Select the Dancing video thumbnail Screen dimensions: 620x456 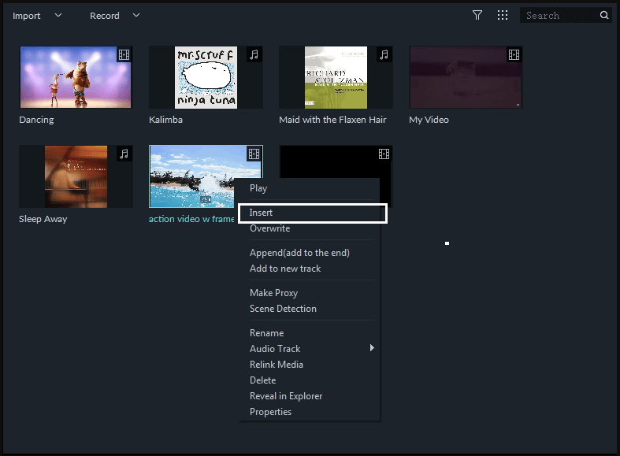click(76, 77)
